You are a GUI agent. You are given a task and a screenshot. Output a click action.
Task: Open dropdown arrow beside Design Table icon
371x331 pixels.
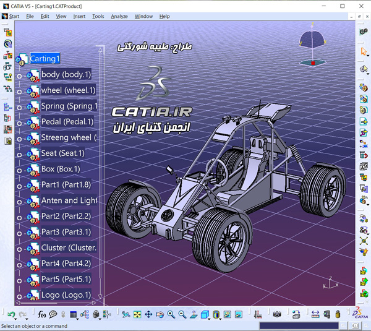point(77,319)
